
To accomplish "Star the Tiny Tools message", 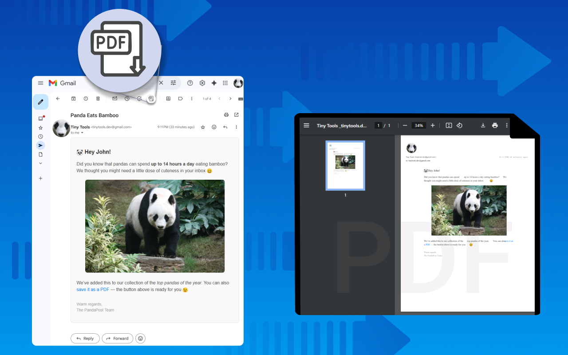I will [203, 127].
